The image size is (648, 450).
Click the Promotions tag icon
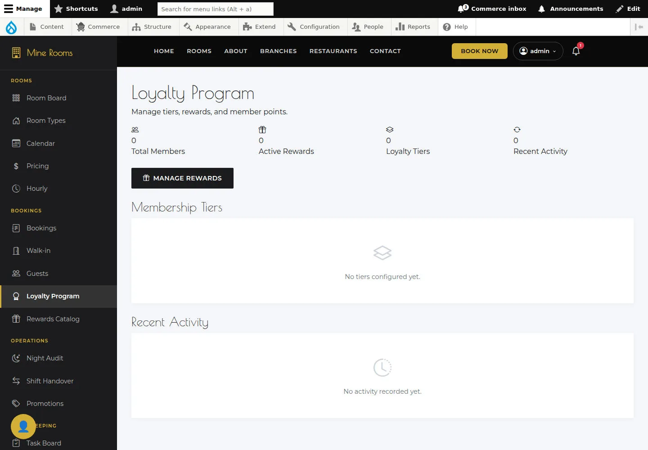point(16,403)
